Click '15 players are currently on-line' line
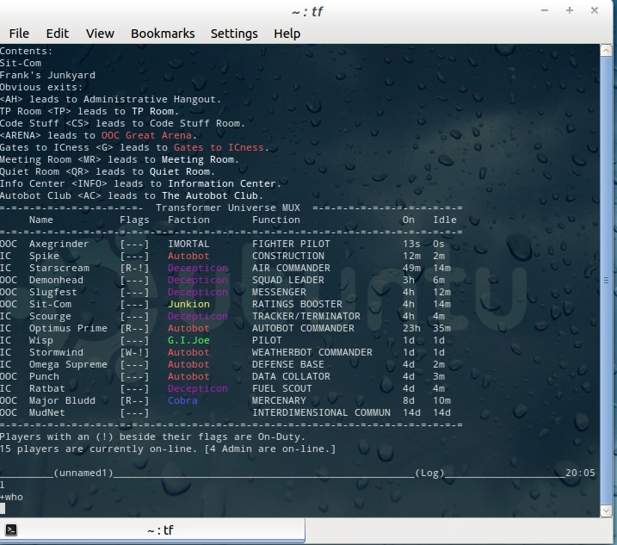Screen dimensions: 617x545 pyautogui.click(x=168, y=449)
